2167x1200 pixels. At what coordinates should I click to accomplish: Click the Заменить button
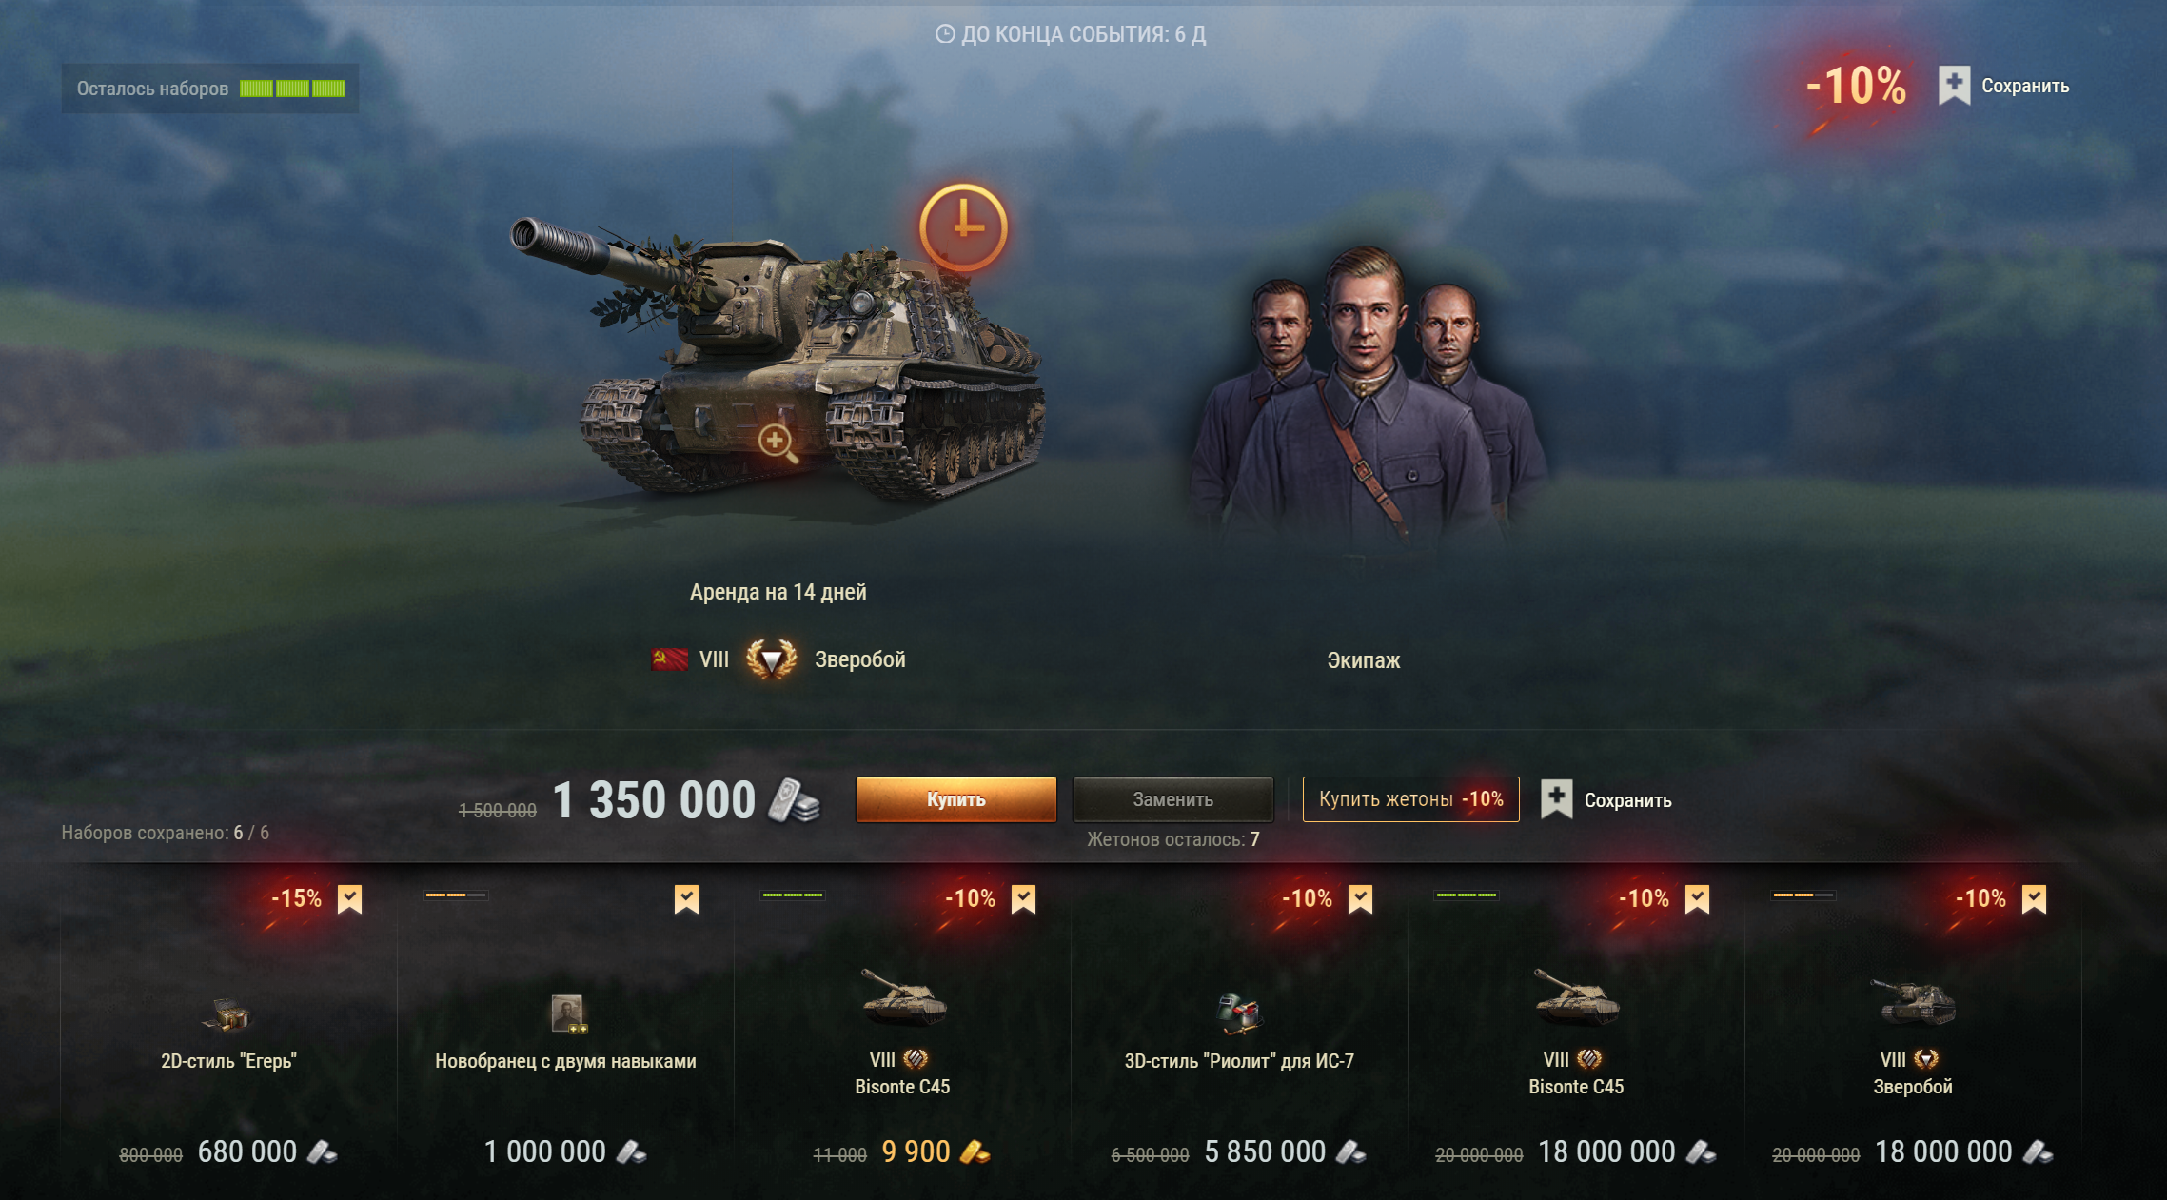coord(1172,799)
